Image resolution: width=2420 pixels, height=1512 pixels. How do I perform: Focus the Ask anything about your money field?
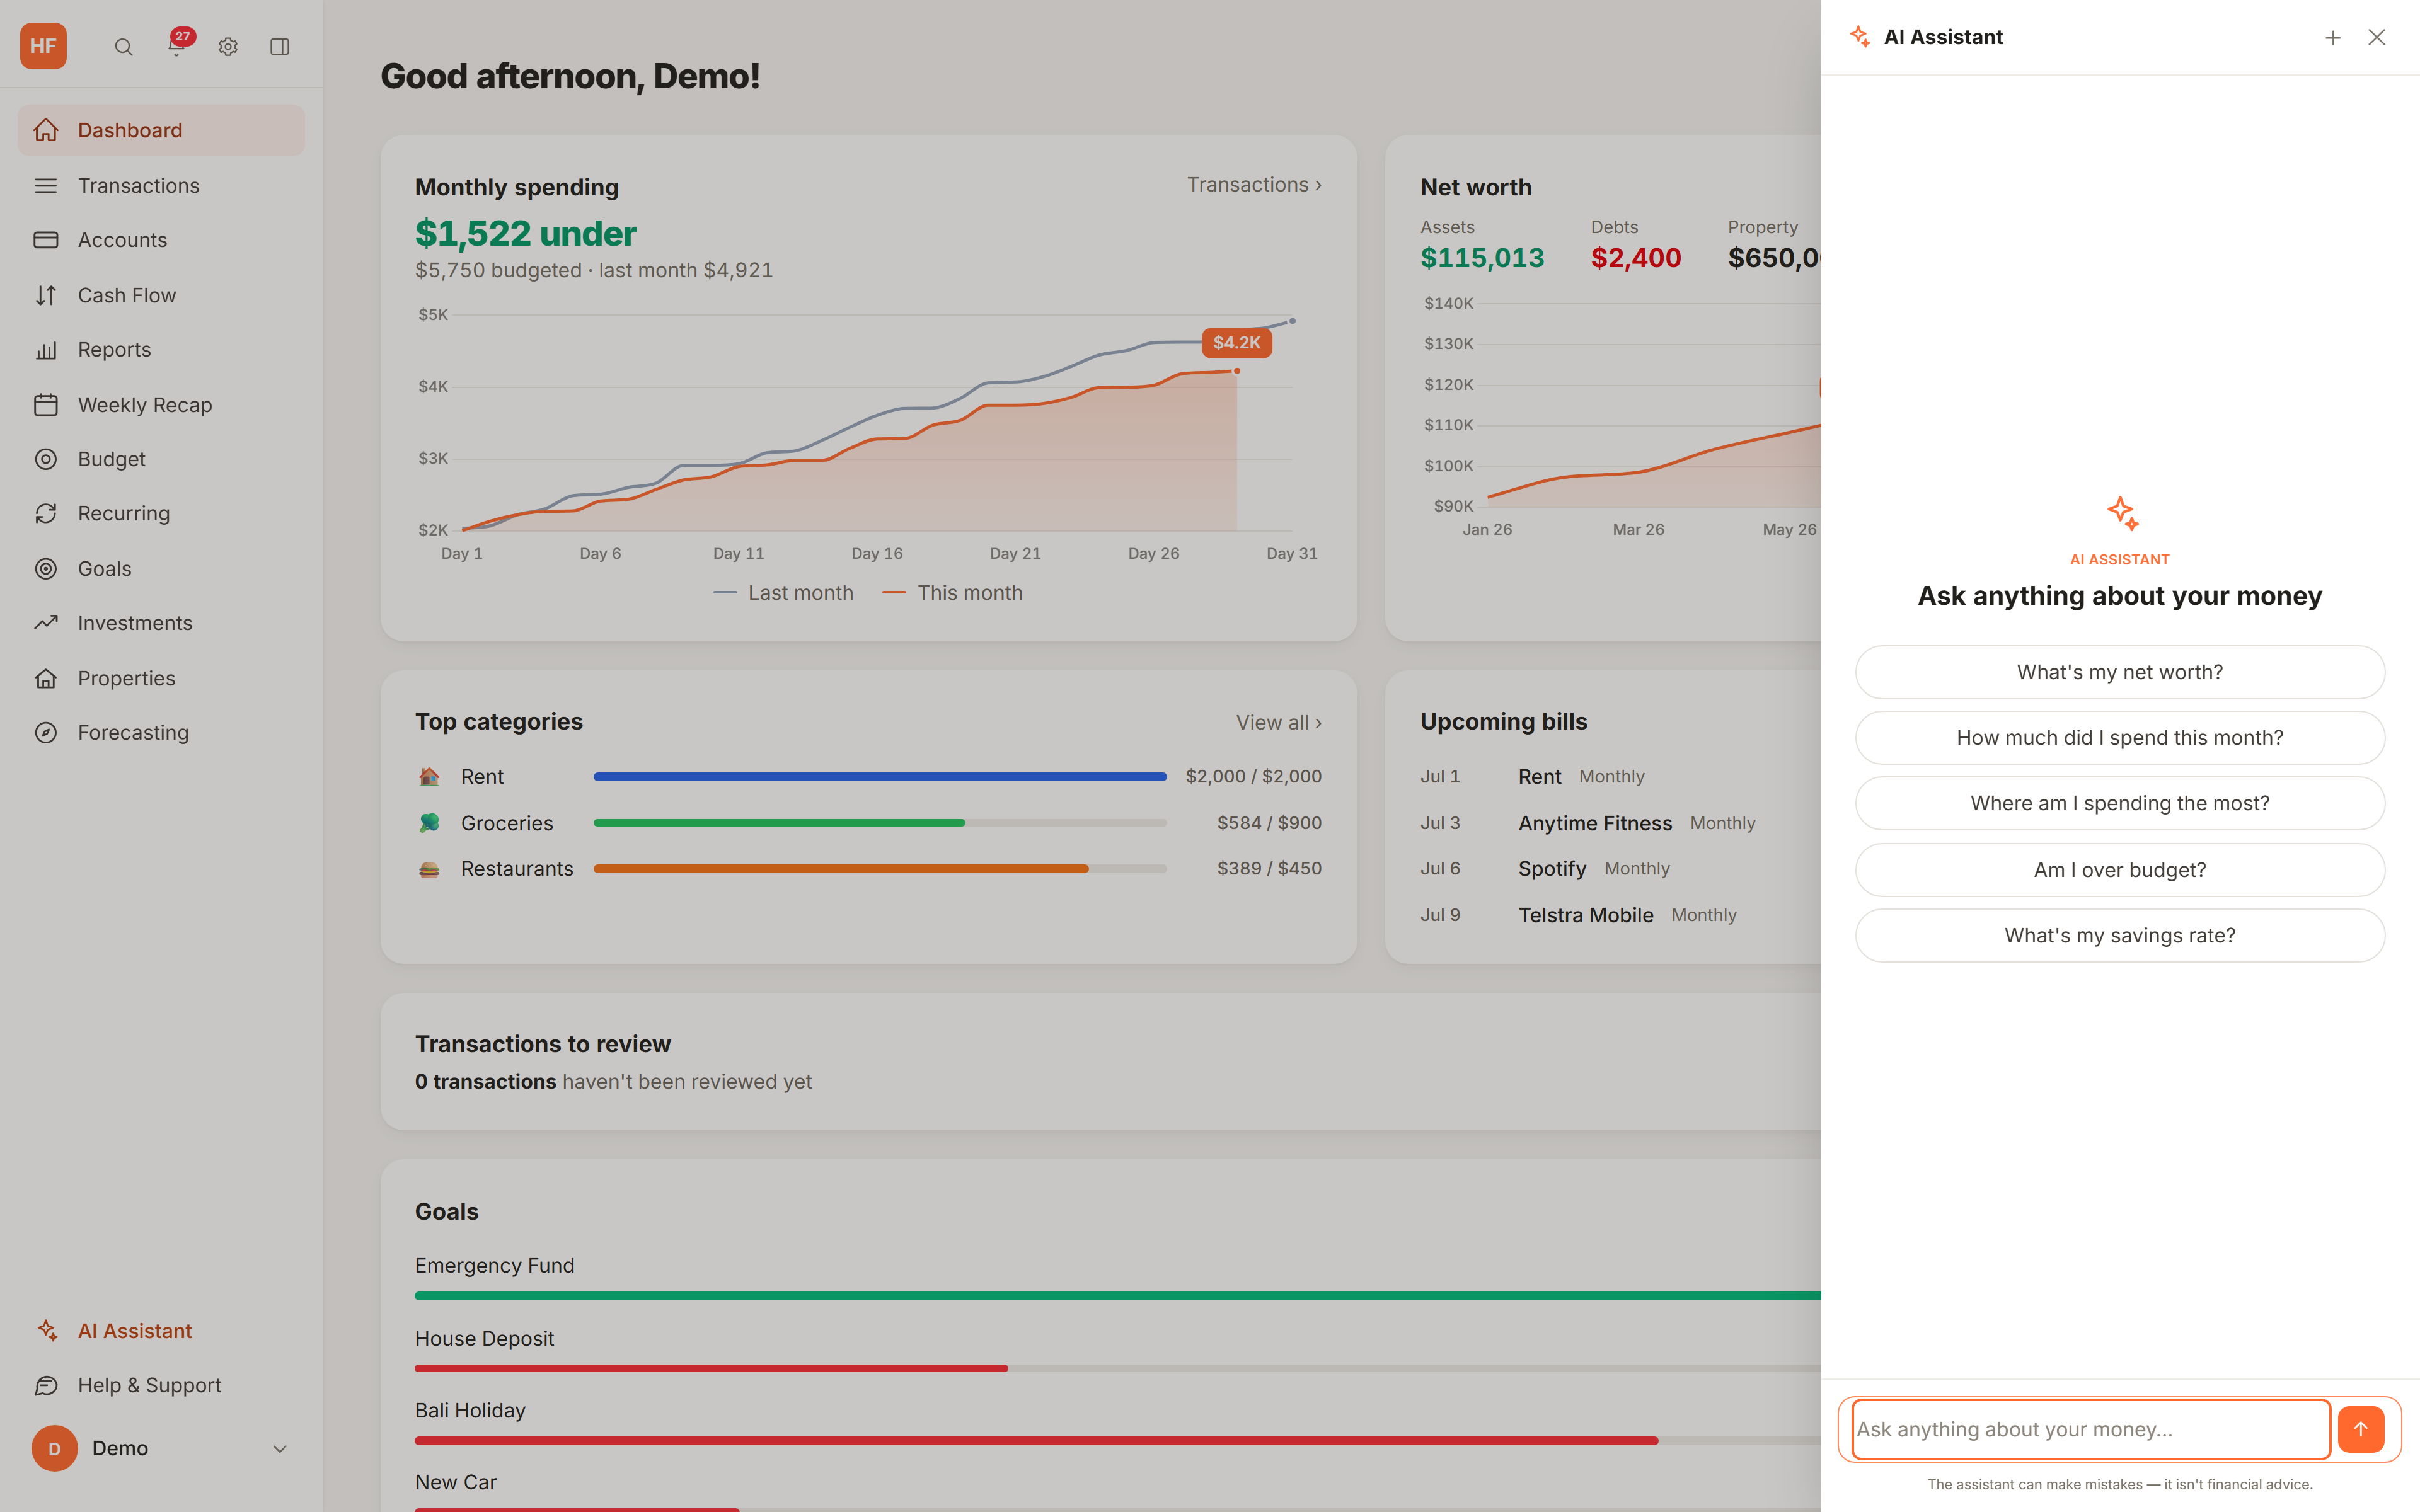pyautogui.click(x=2090, y=1429)
